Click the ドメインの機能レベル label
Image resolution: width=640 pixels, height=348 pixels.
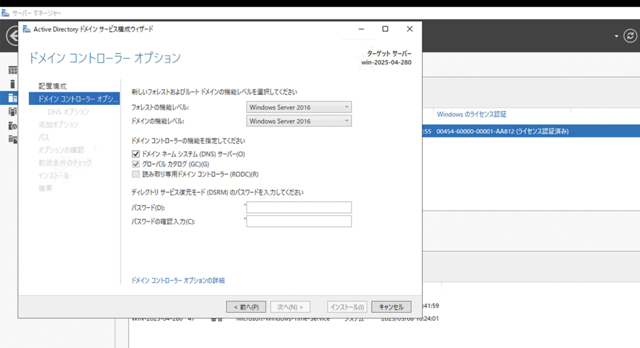(x=157, y=121)
